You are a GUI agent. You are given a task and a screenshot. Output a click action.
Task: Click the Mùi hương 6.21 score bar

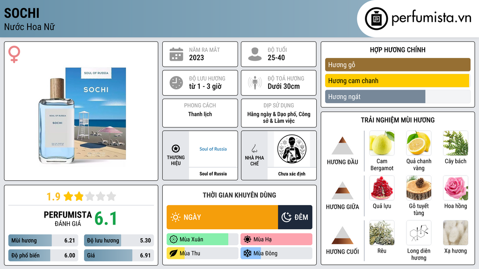(44, 241)
